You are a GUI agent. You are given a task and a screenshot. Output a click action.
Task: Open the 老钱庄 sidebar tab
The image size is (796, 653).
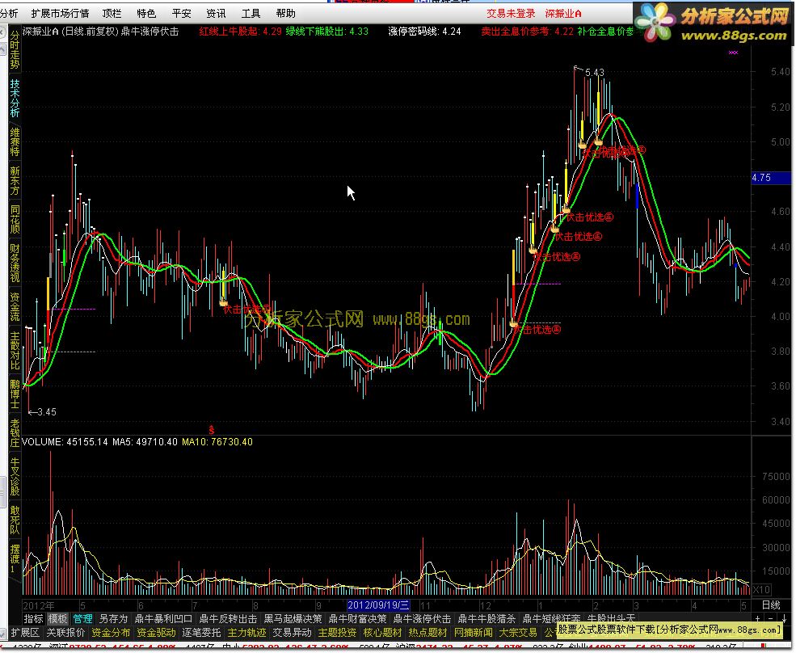pos(15,432)
